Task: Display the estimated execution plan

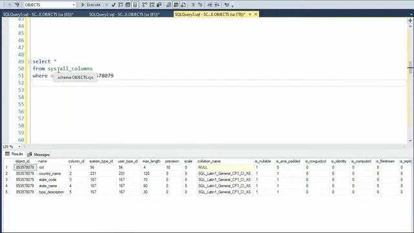Action: pos(121,5)
